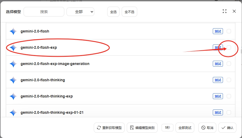Click the 取消 cancel button
This screenshot has height=138, width=242.
[x=207, y=128]
